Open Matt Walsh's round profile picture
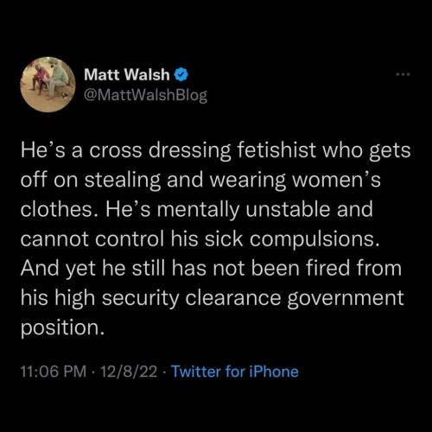The image size is (432, 432). [x=48, y=84]
